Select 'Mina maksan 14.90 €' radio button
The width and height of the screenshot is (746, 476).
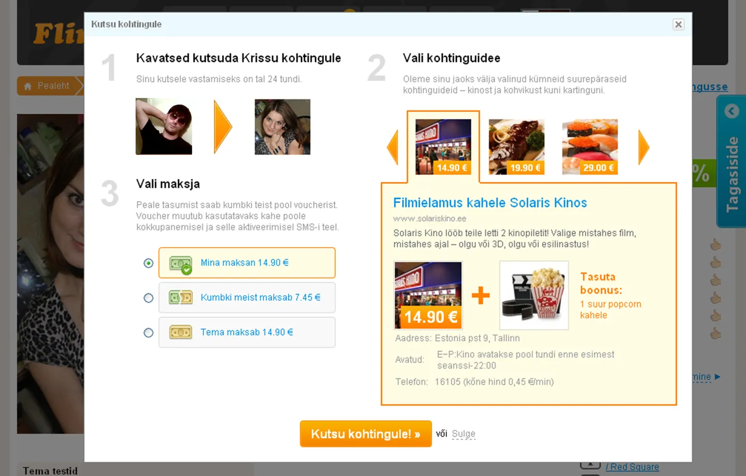tap(148, 263)
